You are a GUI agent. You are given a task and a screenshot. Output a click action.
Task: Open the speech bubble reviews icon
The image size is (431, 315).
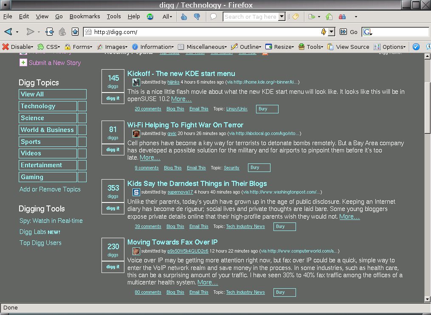[x=213, y=17]
